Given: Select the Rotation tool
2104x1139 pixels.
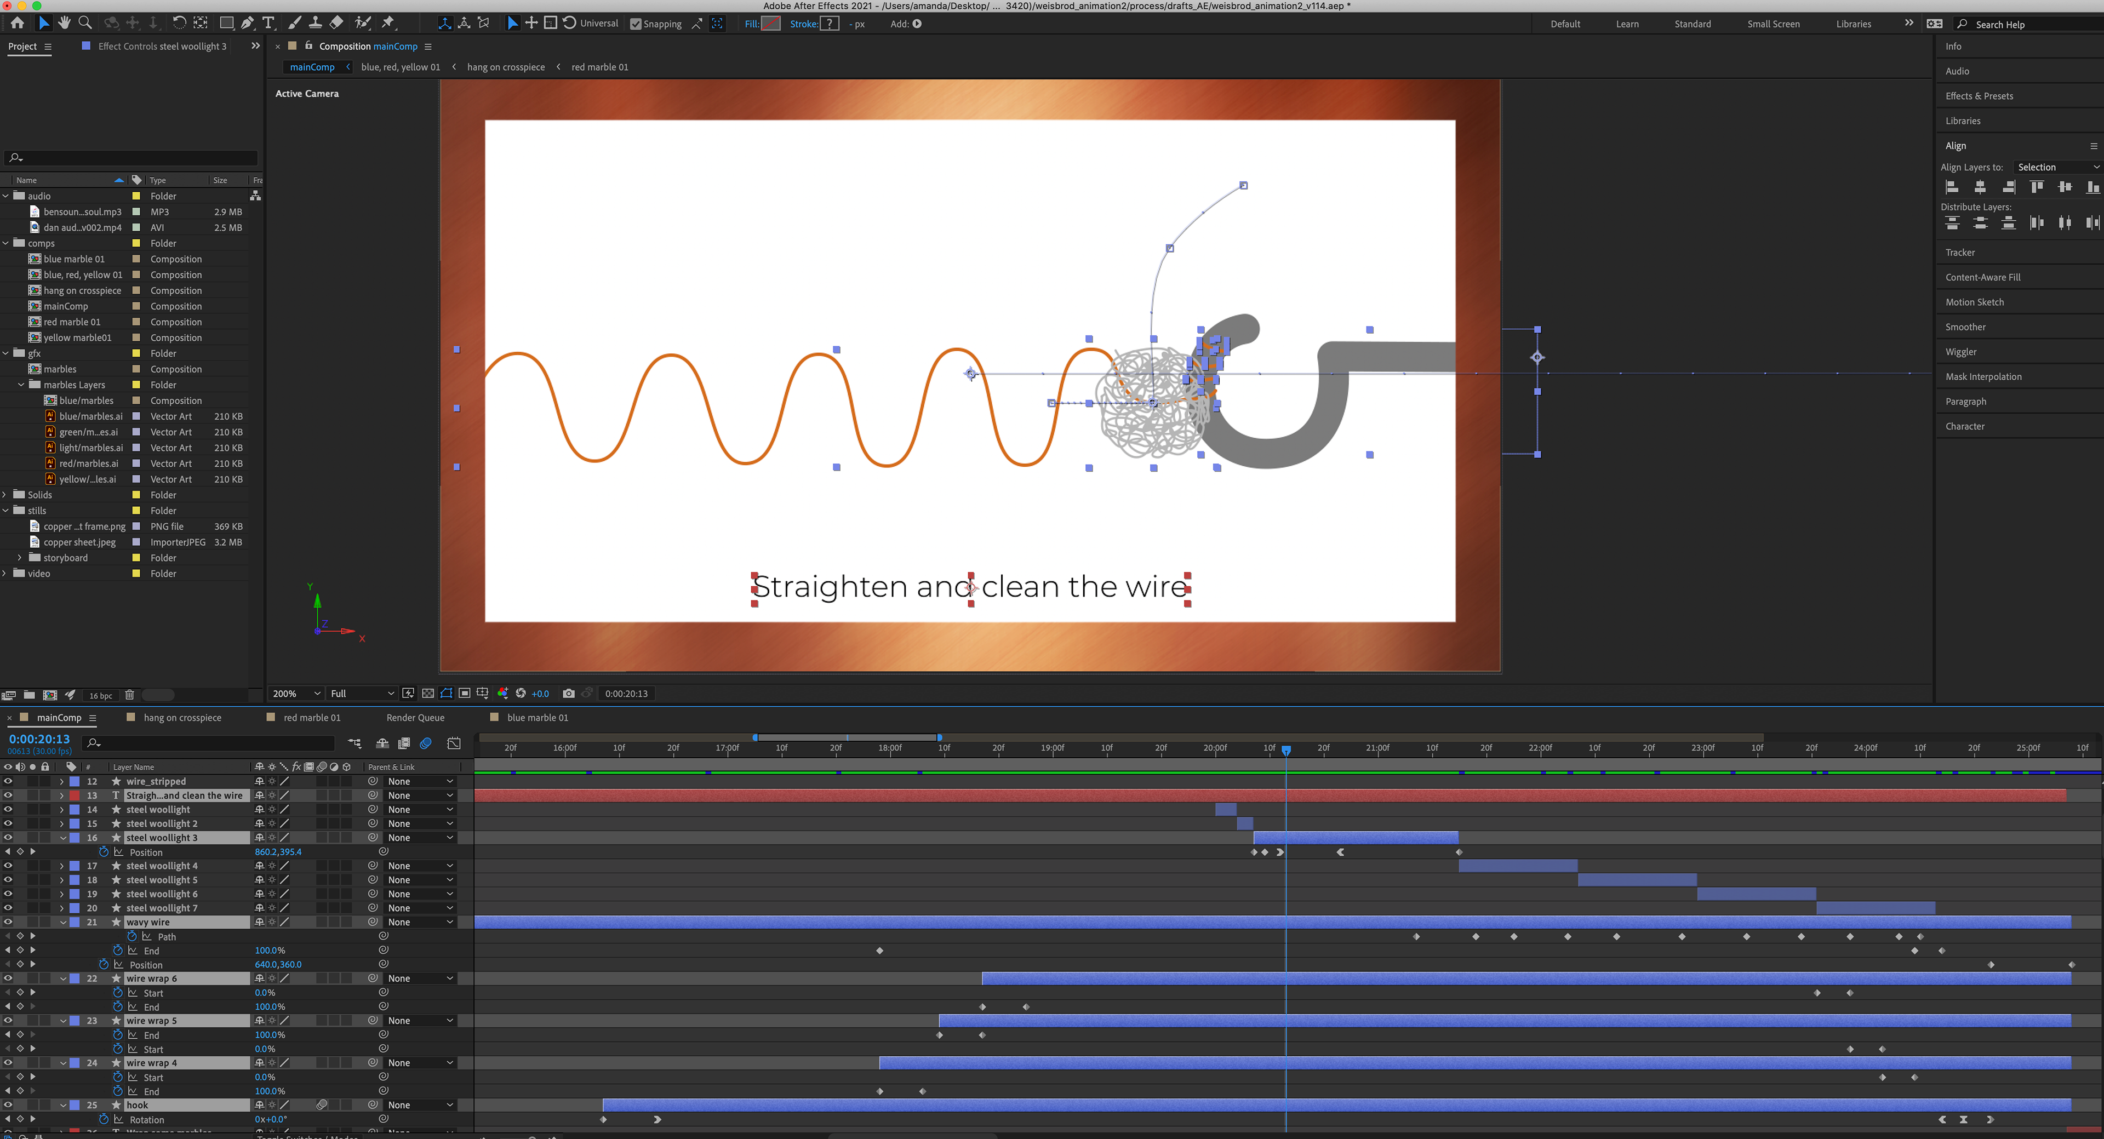Looking at the screenshot, I should pyautogui.click(x=179, y=23).
